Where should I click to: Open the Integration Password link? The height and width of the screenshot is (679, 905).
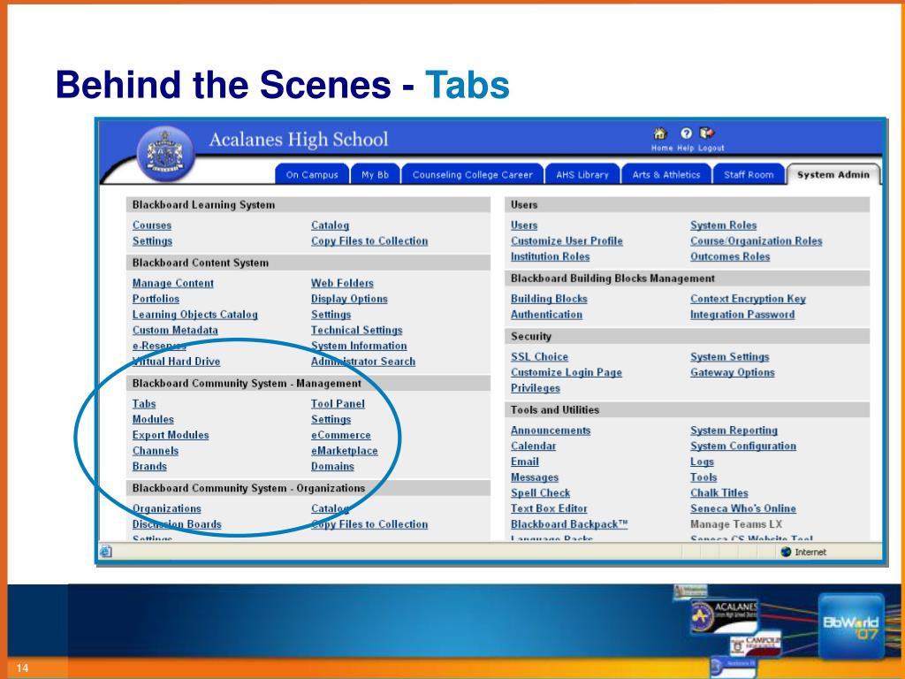(x=742, y=314)
